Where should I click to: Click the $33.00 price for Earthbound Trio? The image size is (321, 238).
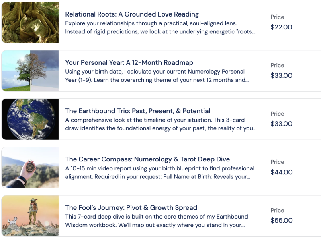click(281, 124)
